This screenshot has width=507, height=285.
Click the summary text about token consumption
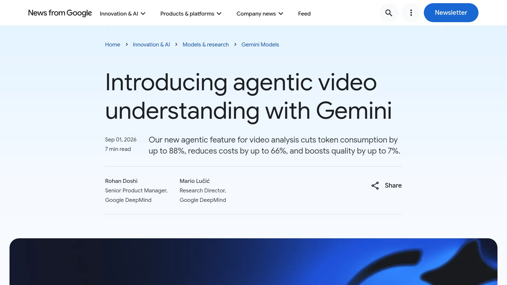tap(274, 145)
